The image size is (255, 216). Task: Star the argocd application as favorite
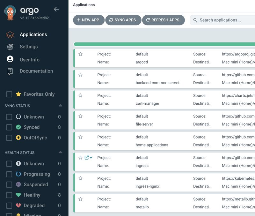80,54
